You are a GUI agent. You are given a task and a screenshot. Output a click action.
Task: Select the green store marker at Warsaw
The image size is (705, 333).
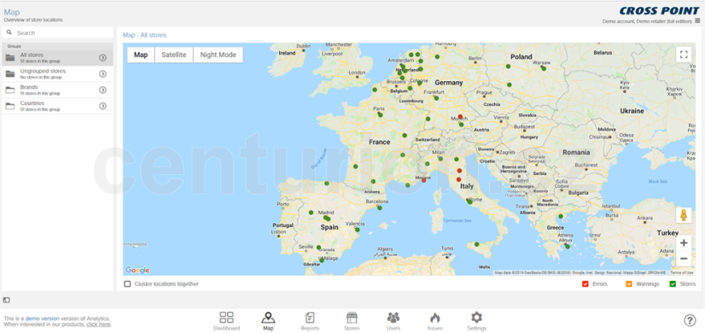544,68
